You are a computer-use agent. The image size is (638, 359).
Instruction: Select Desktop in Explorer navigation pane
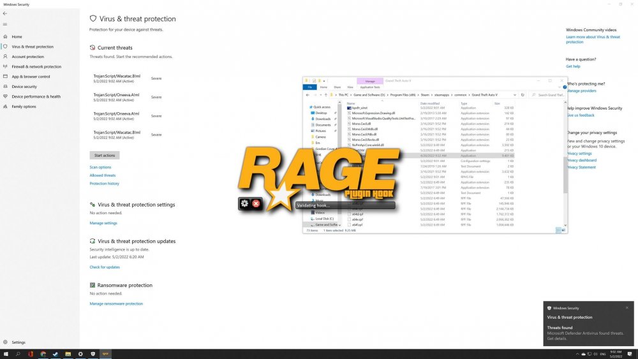(321, 113)
